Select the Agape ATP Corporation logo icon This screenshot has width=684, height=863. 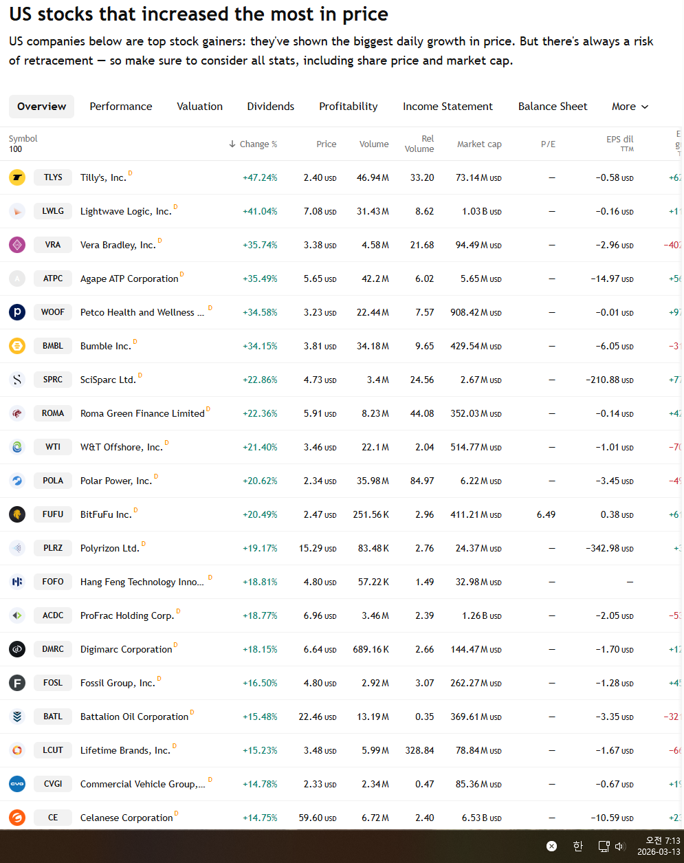click(x=17, y=278)
